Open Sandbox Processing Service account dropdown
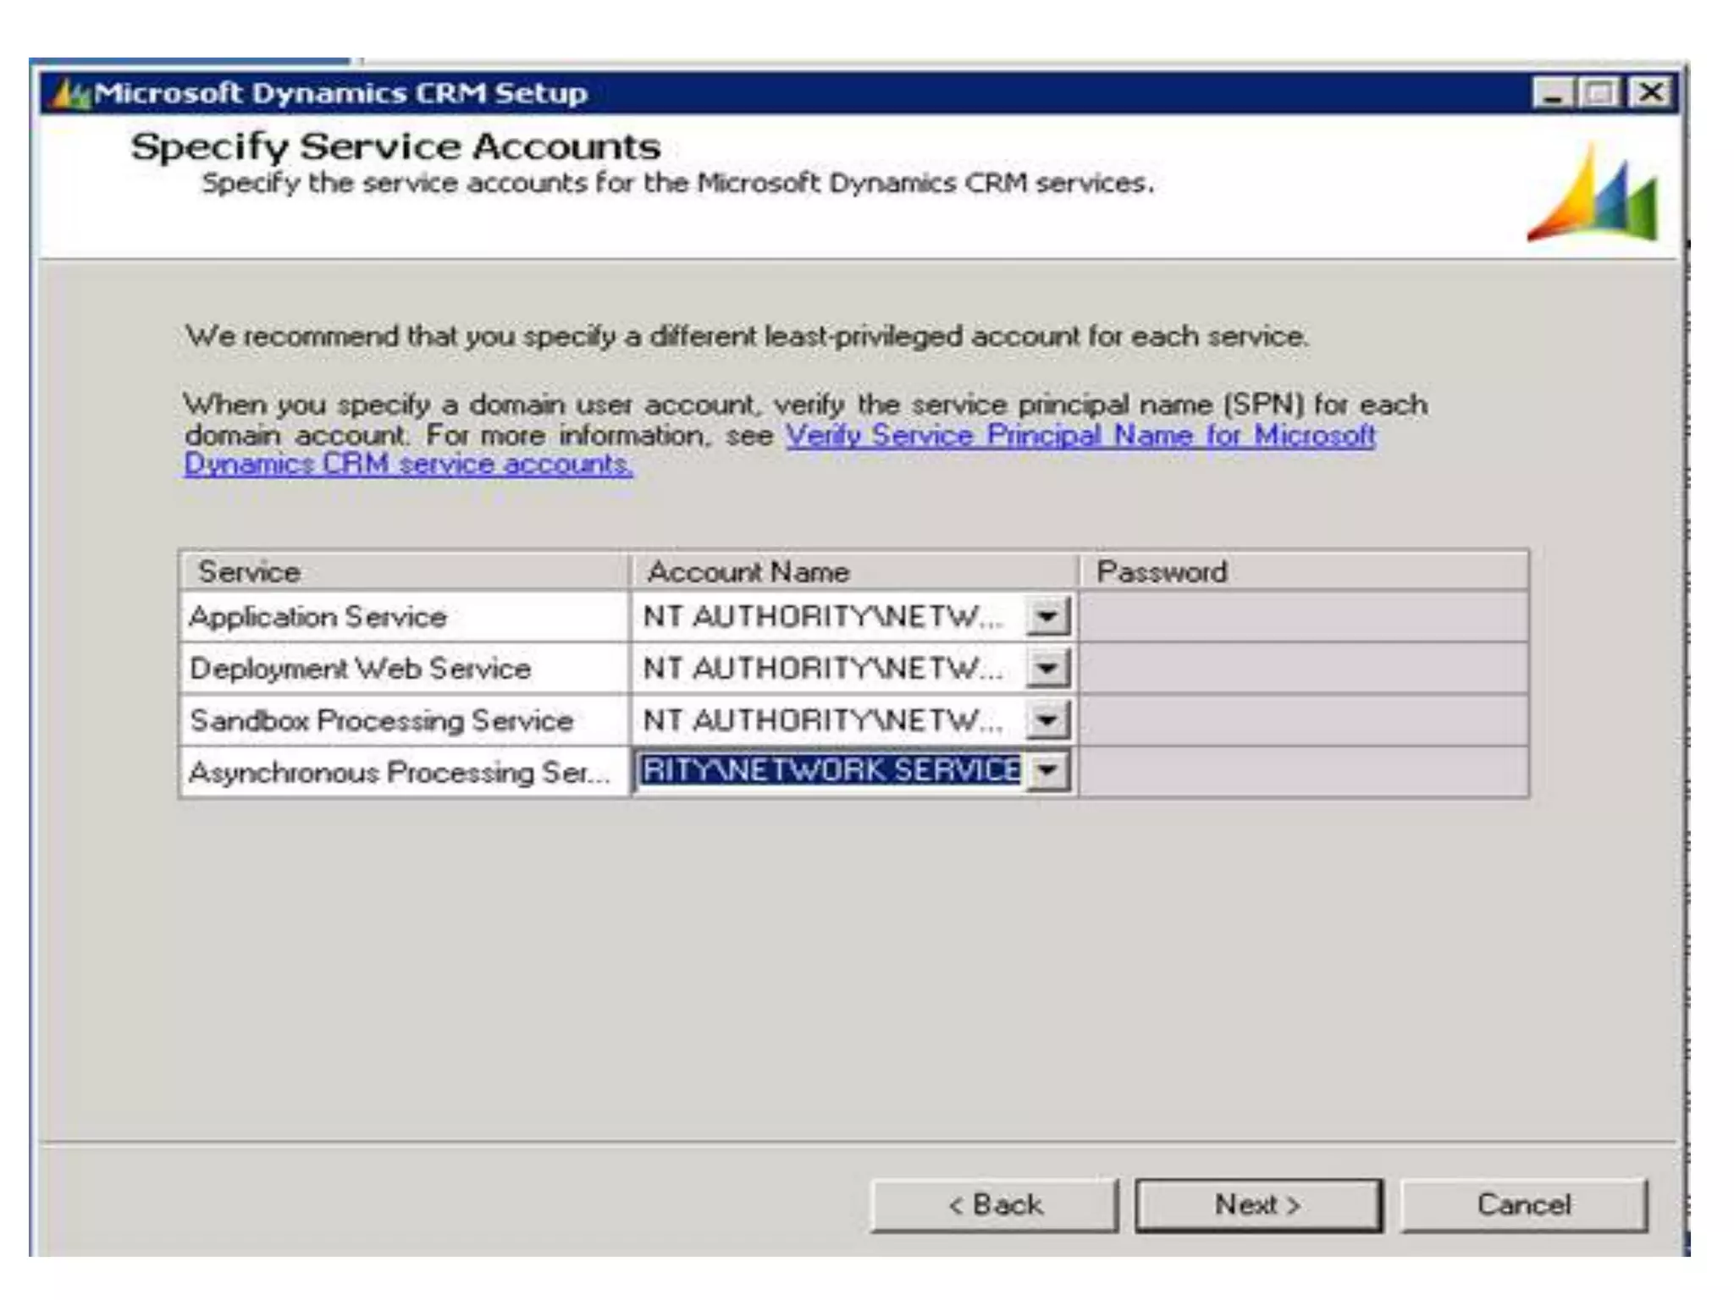The image size is (1734, 1300). pyautogui.click(x=1047, y=720)
